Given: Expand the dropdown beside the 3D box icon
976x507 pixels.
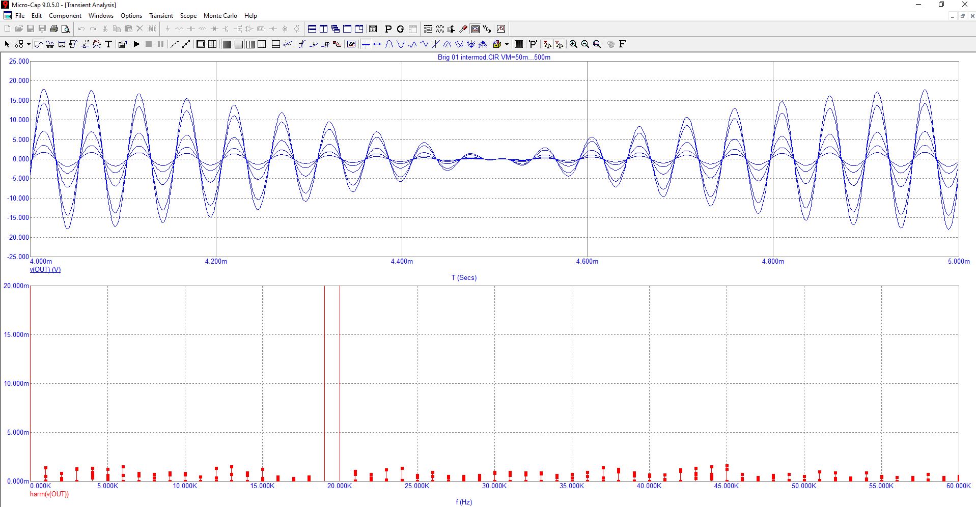Looking at the screenshot, I should pos(507,44).
